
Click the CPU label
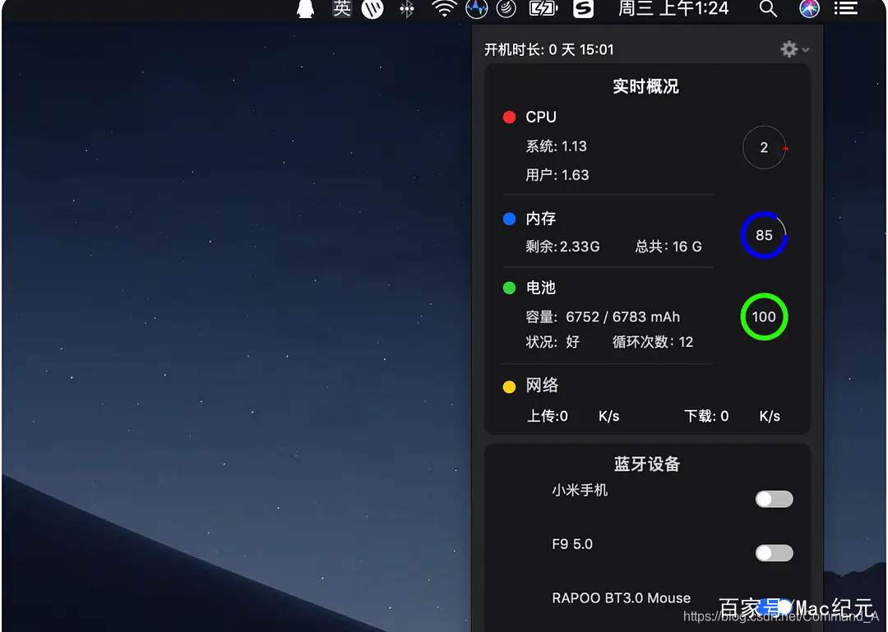(x=541, y=118)
